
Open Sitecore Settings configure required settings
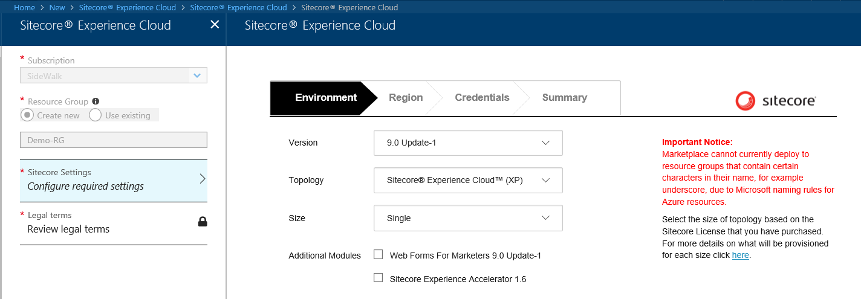(x=114, y=180)
